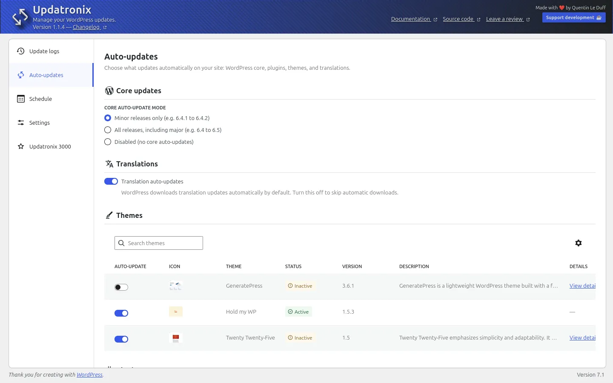Toggle Translation auto-updates switch
Viewport: 613px width, 383px height.
111,181
